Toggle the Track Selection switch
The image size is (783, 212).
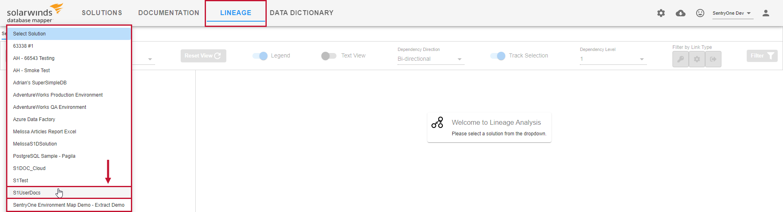point(498,56)
